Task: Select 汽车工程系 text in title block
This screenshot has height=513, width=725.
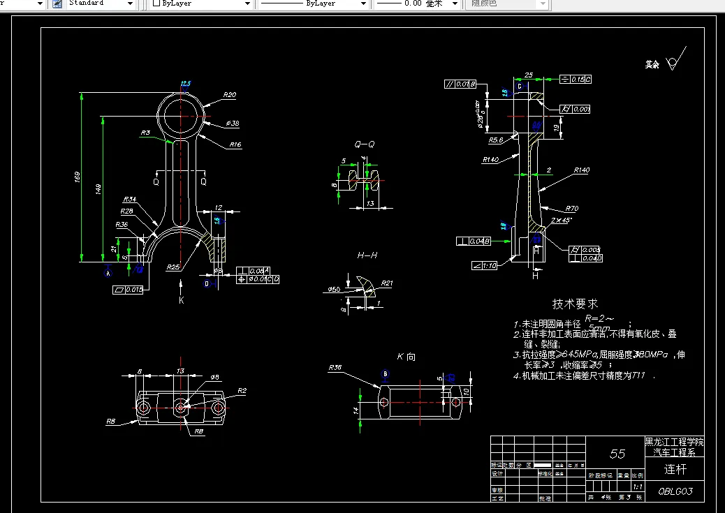Action: point(674,452)
